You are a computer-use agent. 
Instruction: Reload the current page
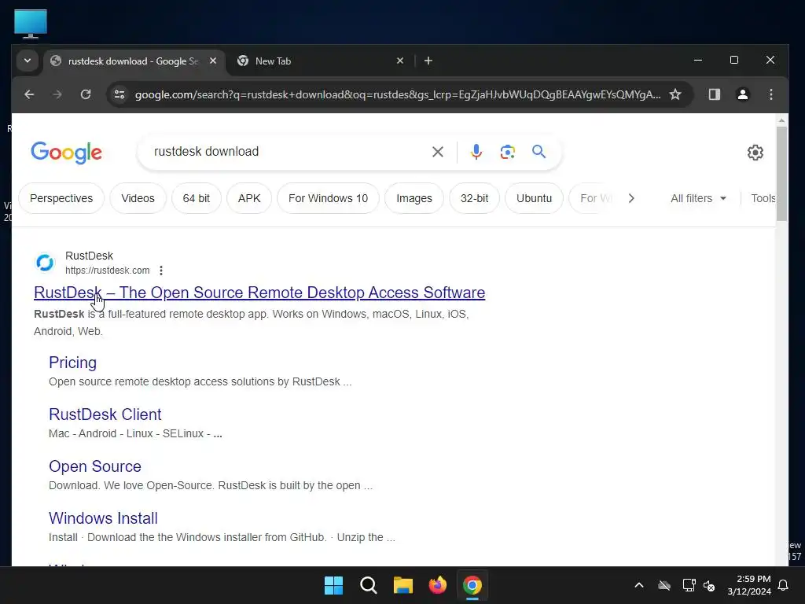point(86,94)
